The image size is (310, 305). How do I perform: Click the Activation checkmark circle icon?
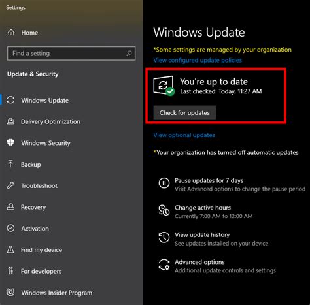[10, 228]
